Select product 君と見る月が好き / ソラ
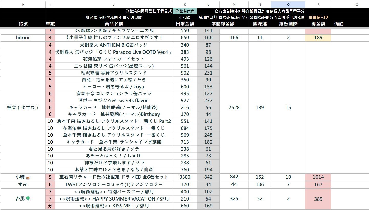This screenshot has width=369, height=210. [114, 149]
